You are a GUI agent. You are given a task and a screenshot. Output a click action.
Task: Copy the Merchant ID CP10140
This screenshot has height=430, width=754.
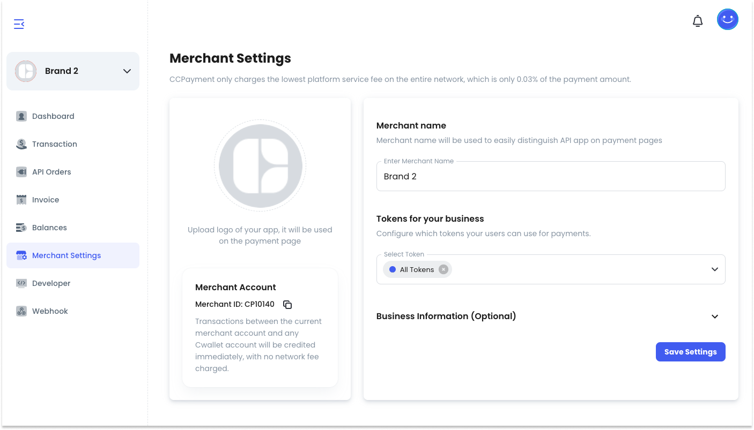(287, 305)
